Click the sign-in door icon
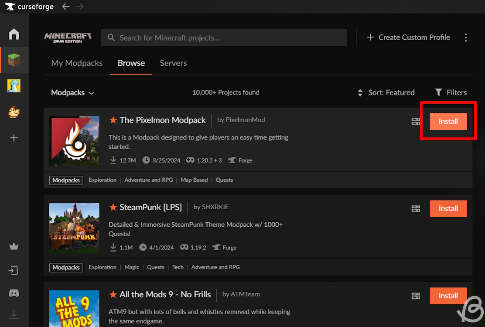 (14, 270)
